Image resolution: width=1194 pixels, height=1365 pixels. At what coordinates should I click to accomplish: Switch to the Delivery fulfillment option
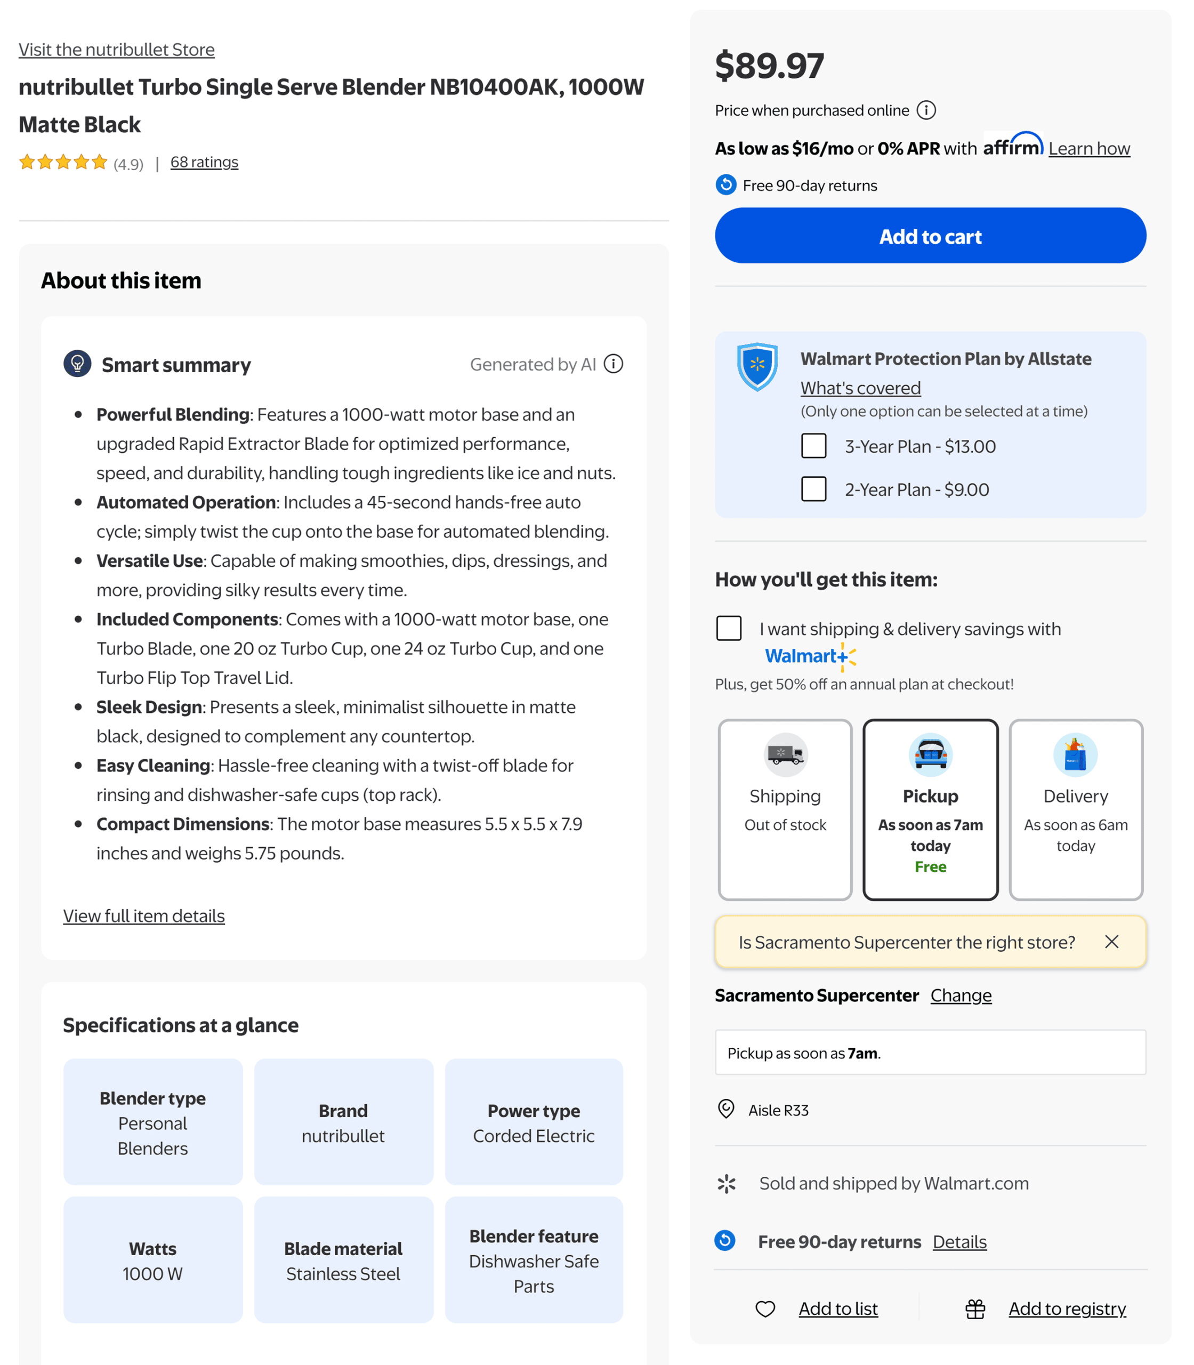click(x=1076, y=809)
